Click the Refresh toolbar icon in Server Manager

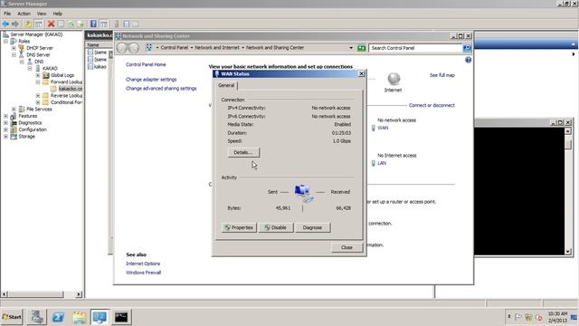[71, 24]
